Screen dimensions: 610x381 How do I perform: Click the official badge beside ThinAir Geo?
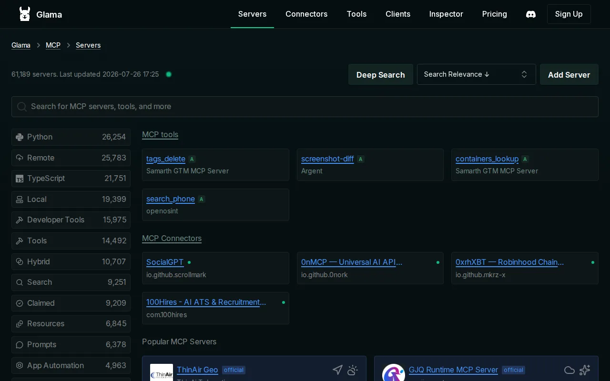point(234,370)
